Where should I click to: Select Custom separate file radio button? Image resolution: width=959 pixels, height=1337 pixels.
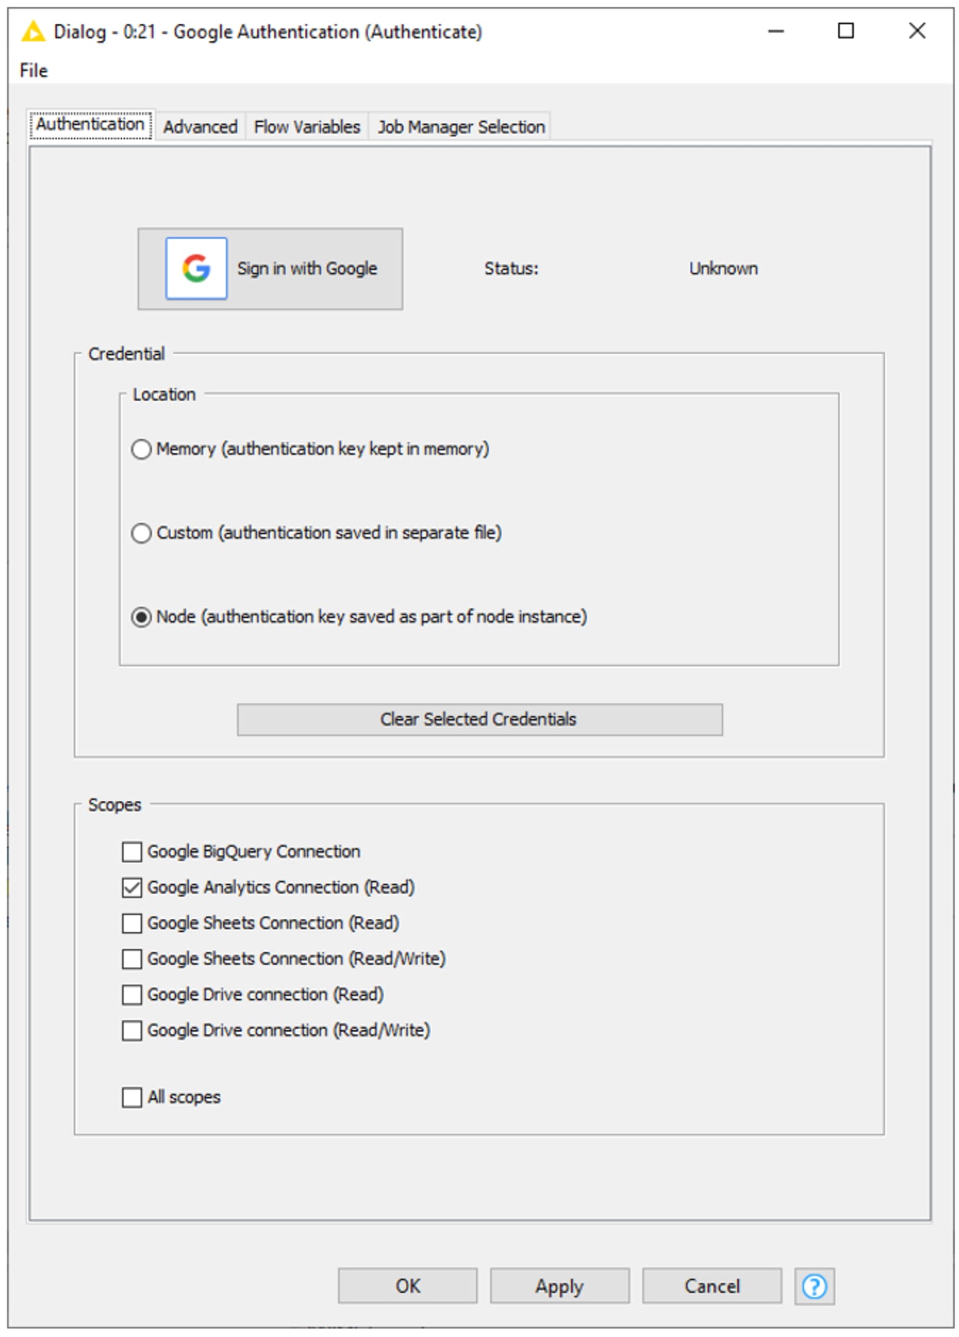(142, 533)
